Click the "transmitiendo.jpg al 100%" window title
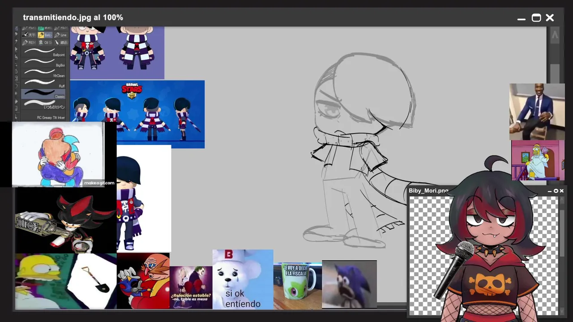573x322 pixels. (73, 17)
